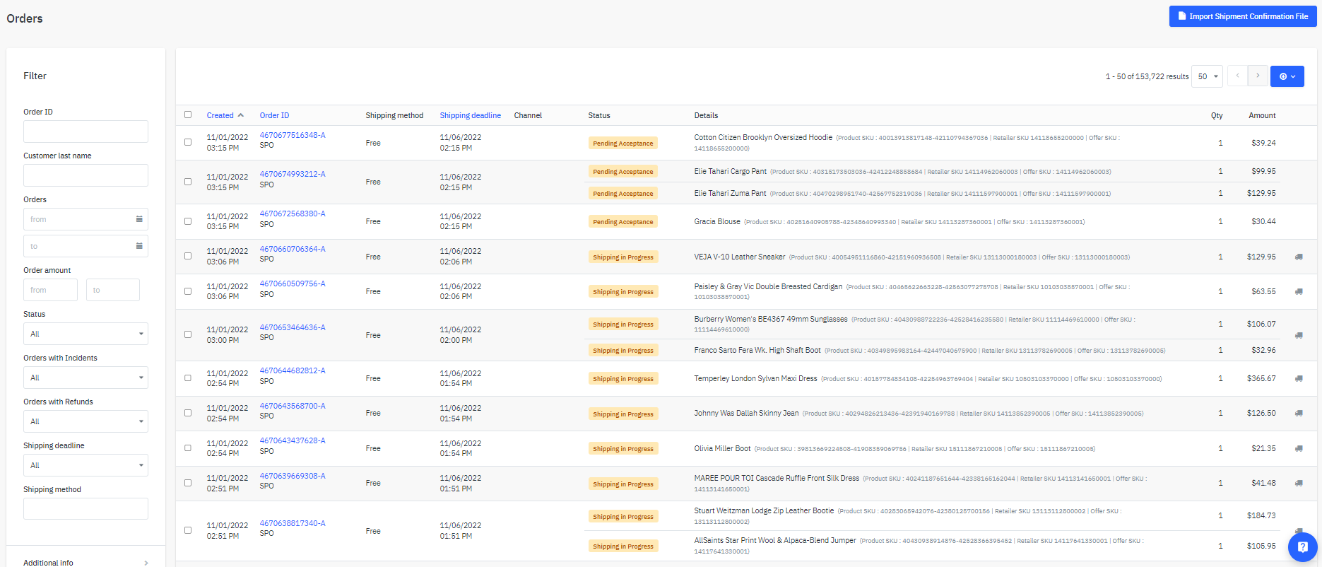Select checkbox for order 4670643437628-A
The width and height of the screenshot is (1322, 567).
(x=188, y=448)
